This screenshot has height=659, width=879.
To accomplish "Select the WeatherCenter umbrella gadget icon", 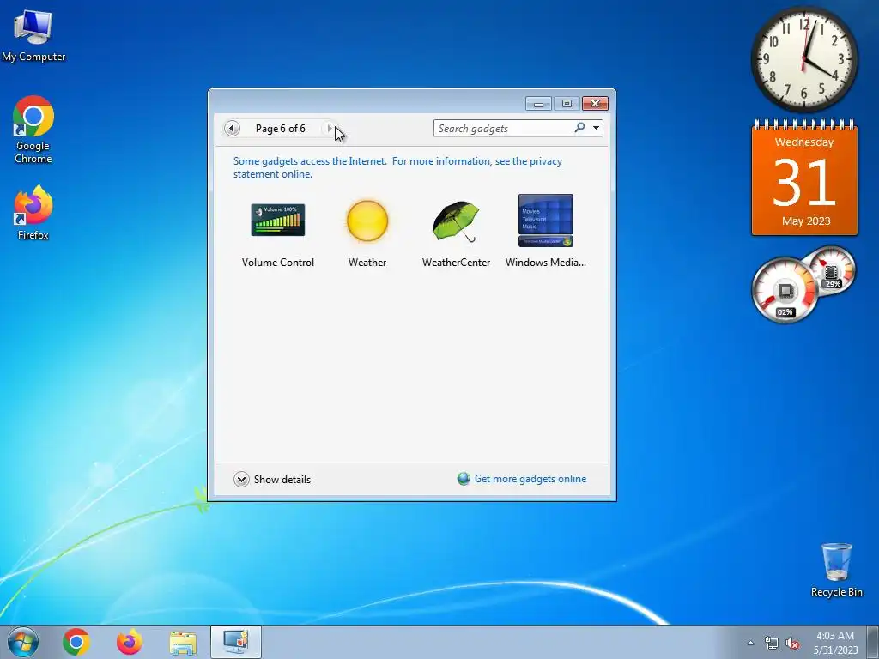I will (x=456, y=221).
